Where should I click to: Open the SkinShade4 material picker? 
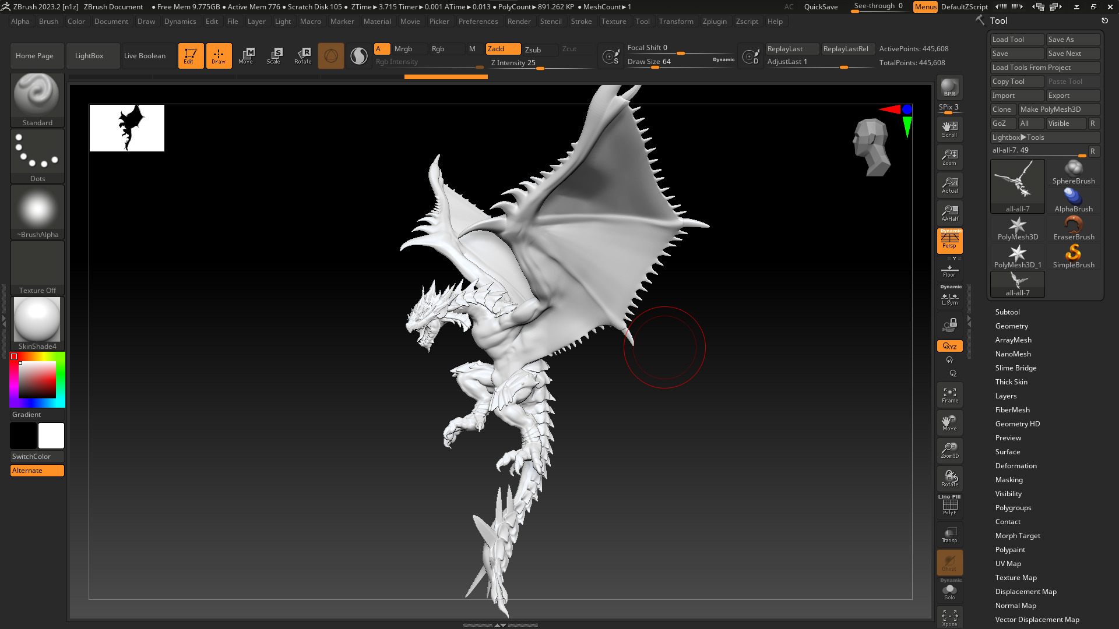click(x=37, y=323)
